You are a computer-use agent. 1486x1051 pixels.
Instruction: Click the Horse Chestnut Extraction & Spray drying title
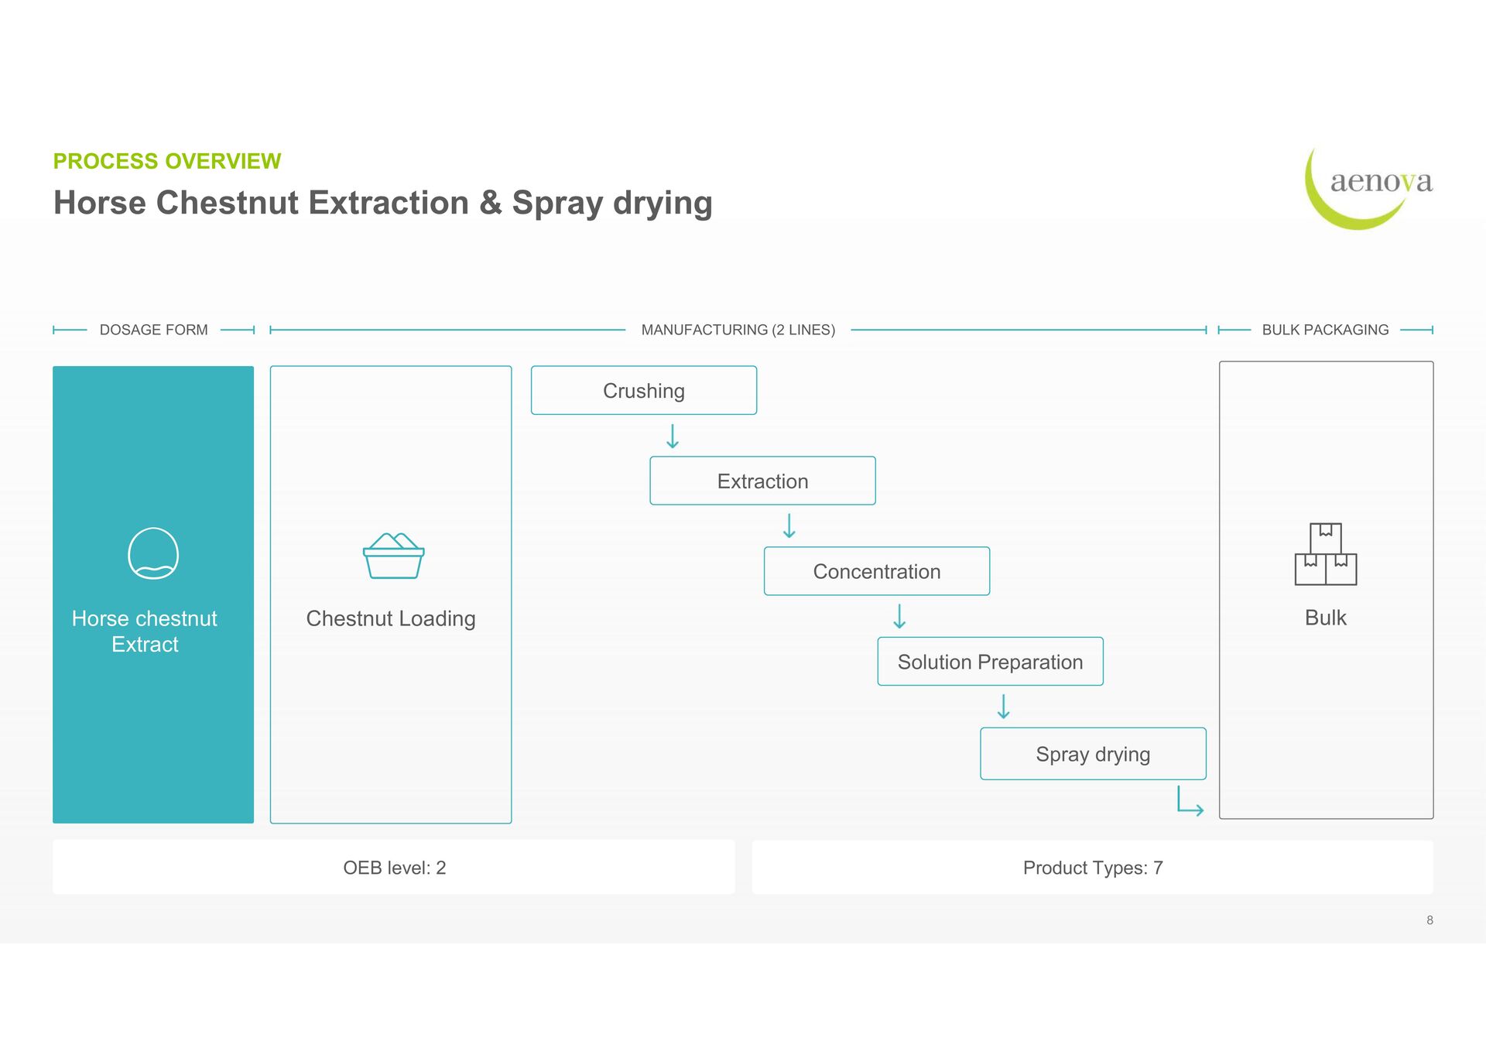[383, 203]
